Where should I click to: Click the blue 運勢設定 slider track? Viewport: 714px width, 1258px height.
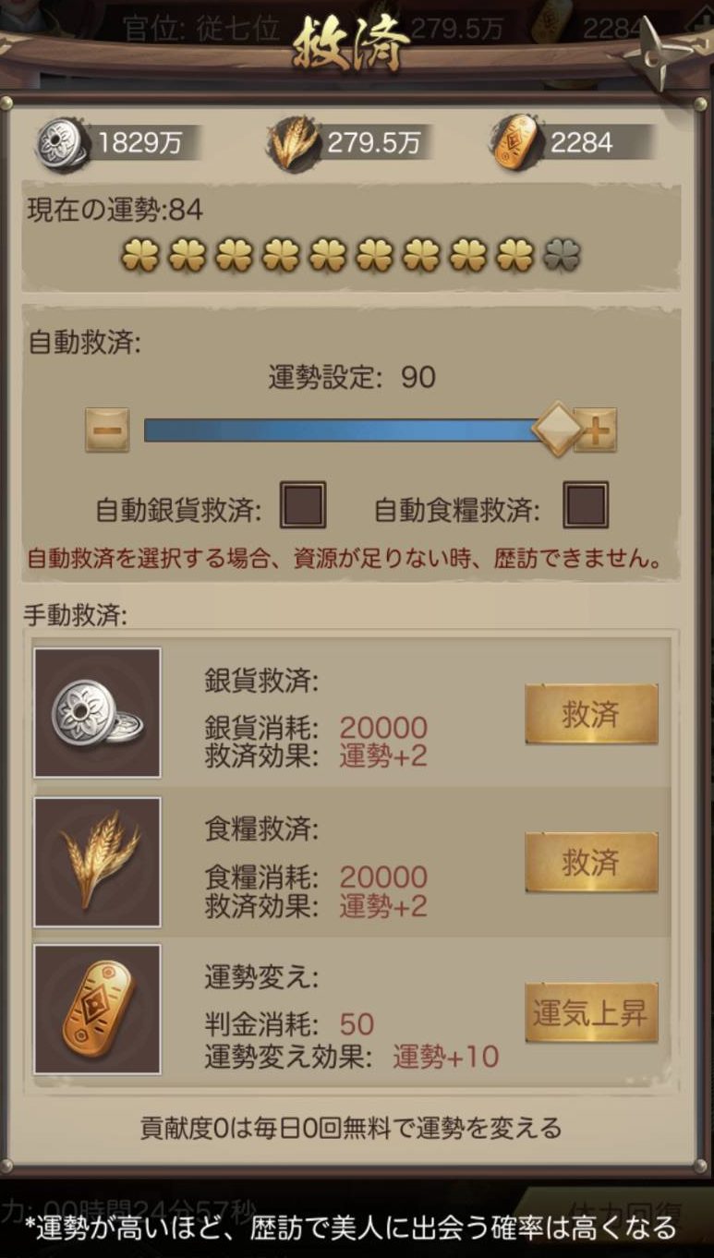point(340,429)
